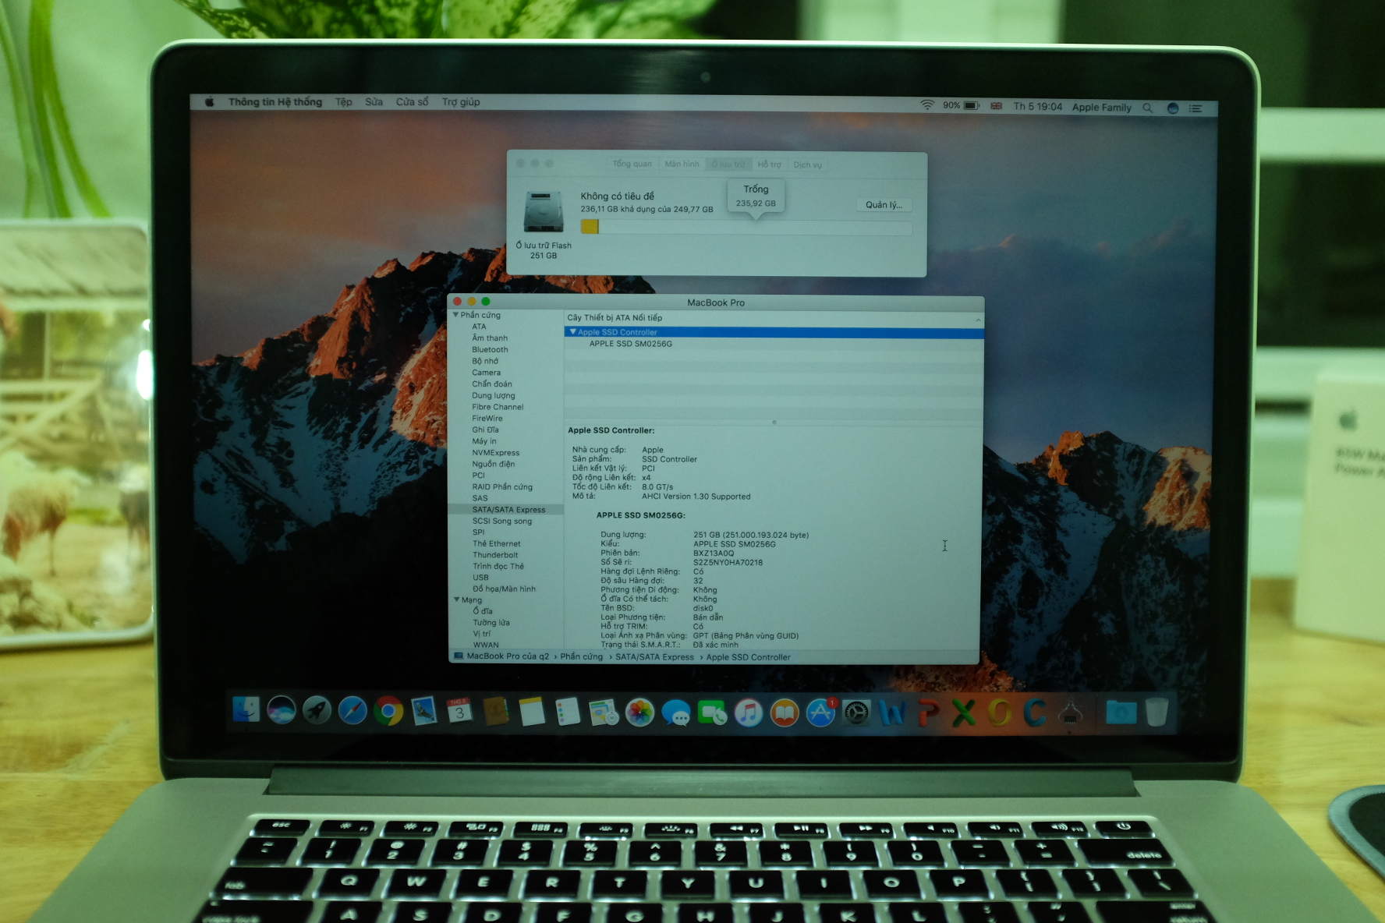Open Contacts book icon in Dock
Screen dimensions: 1385x923
click(495, 712)
